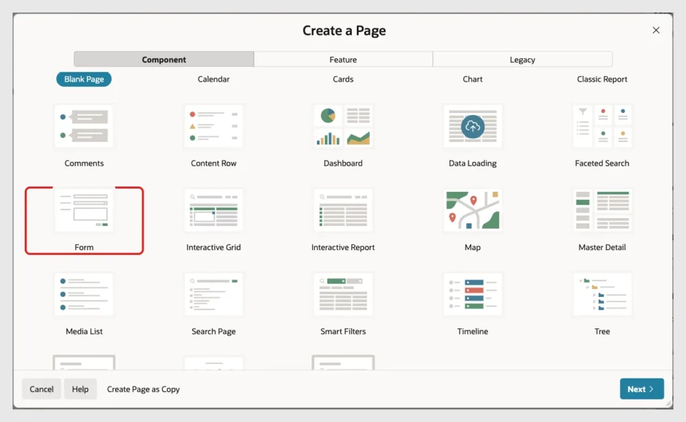The width and height of the screenshot is (686, 422).
Task: Select the Search Page type icon
Action: tap(214, 294)
